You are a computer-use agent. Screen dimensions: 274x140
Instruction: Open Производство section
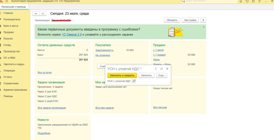pos(12,52)
